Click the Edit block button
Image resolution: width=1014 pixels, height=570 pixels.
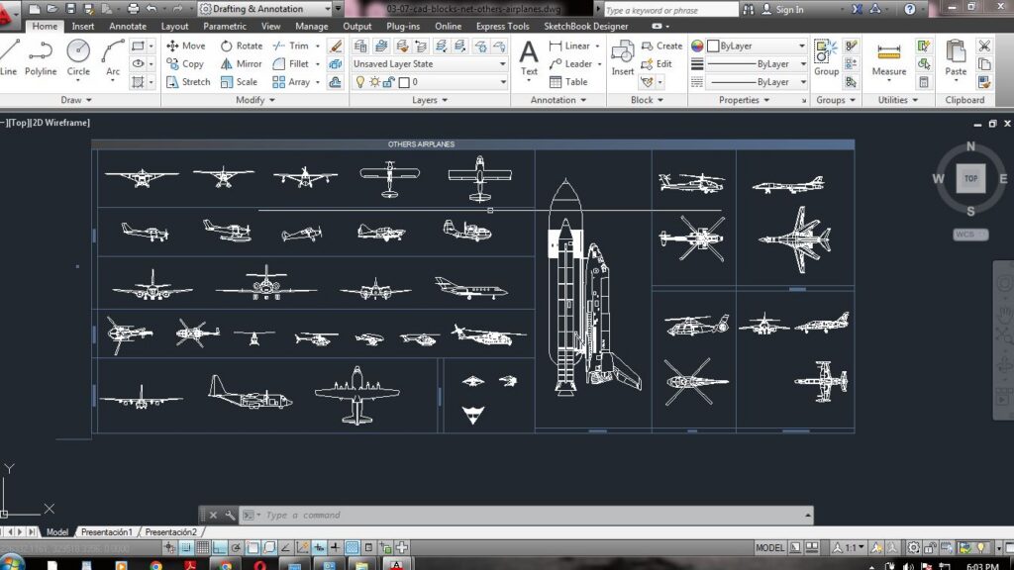tap(657, 64)
